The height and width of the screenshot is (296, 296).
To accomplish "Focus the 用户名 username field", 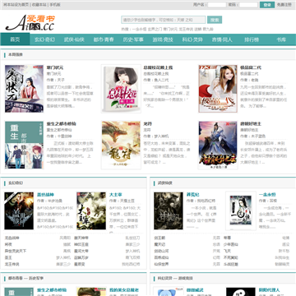I will point(217,5).
